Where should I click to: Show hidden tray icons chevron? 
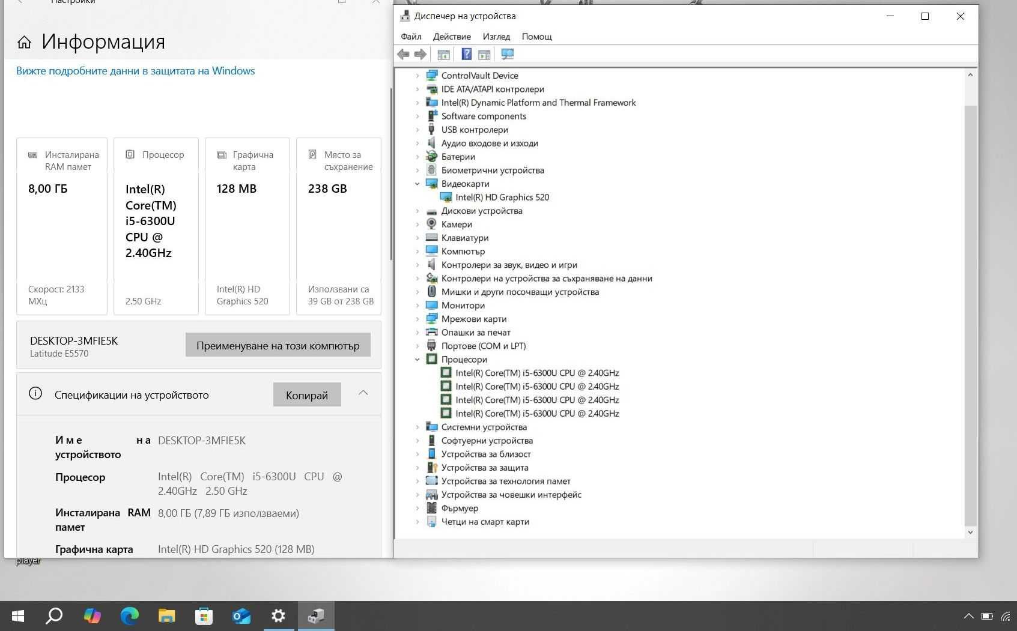pyautogui.click(x=968, y=616)
